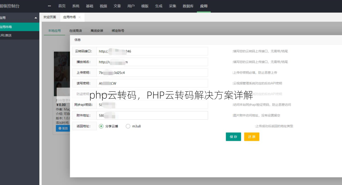The height and width of the screenshot is (185, 342).
Task: Click the yellow 还原 button
Action: pos(252,137)
